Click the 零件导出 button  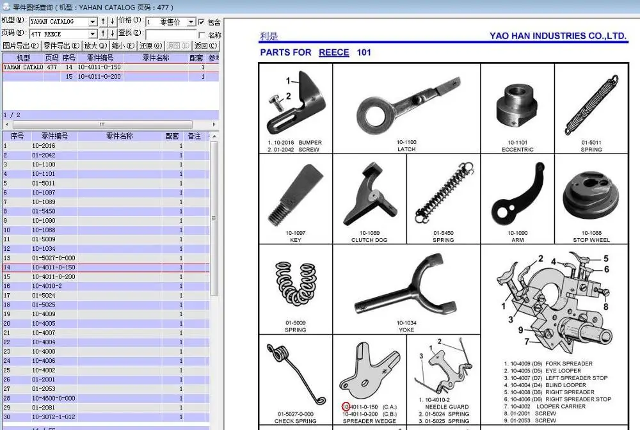pos(61,45)
